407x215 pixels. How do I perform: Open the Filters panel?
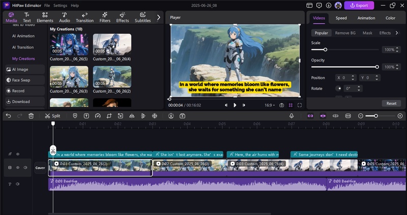(x=105, y=17)
